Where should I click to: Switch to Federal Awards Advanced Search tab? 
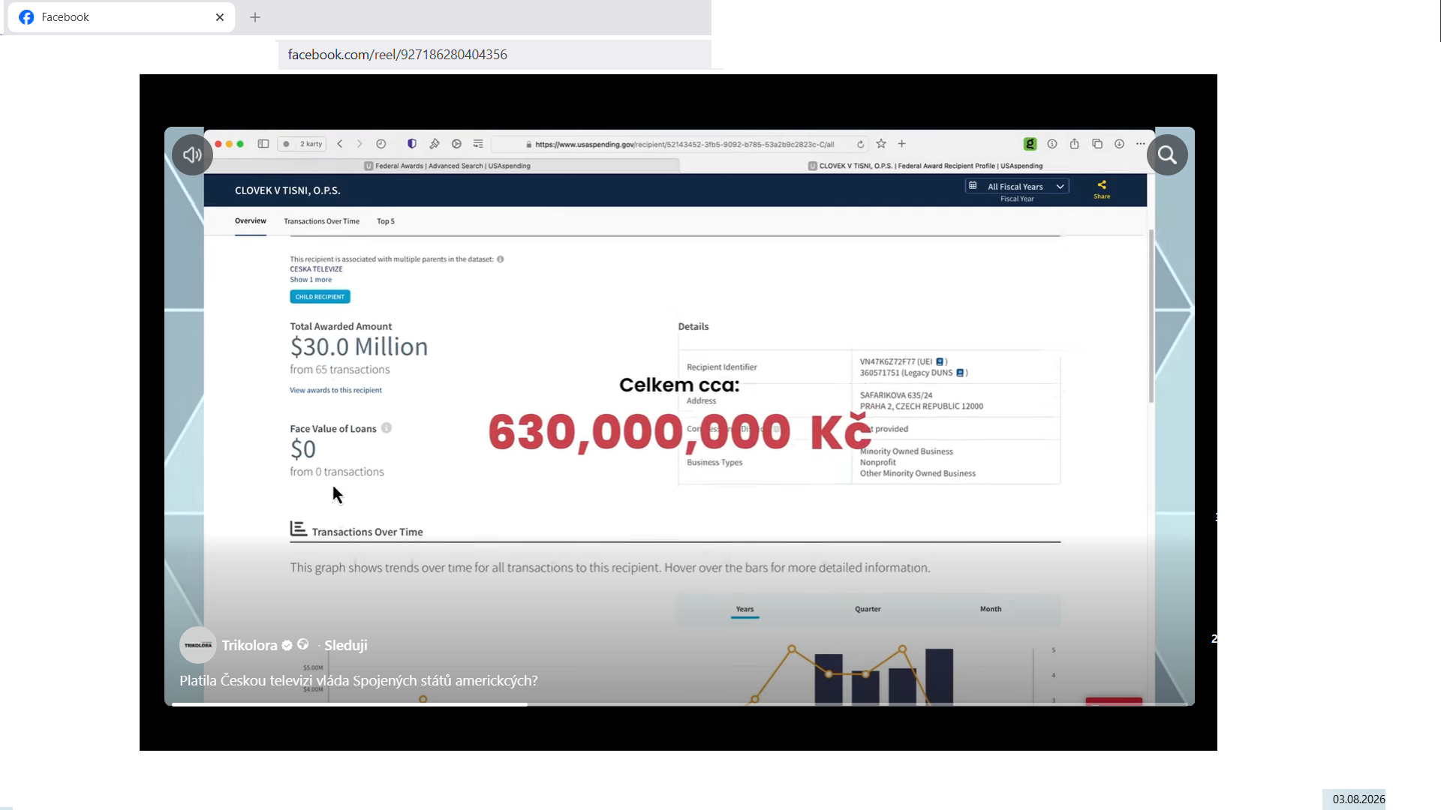pyautogui.click(x=447, y=166)
